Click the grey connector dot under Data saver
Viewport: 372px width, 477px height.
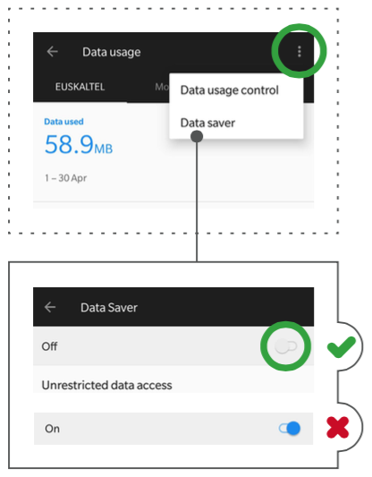coord(197,136)
